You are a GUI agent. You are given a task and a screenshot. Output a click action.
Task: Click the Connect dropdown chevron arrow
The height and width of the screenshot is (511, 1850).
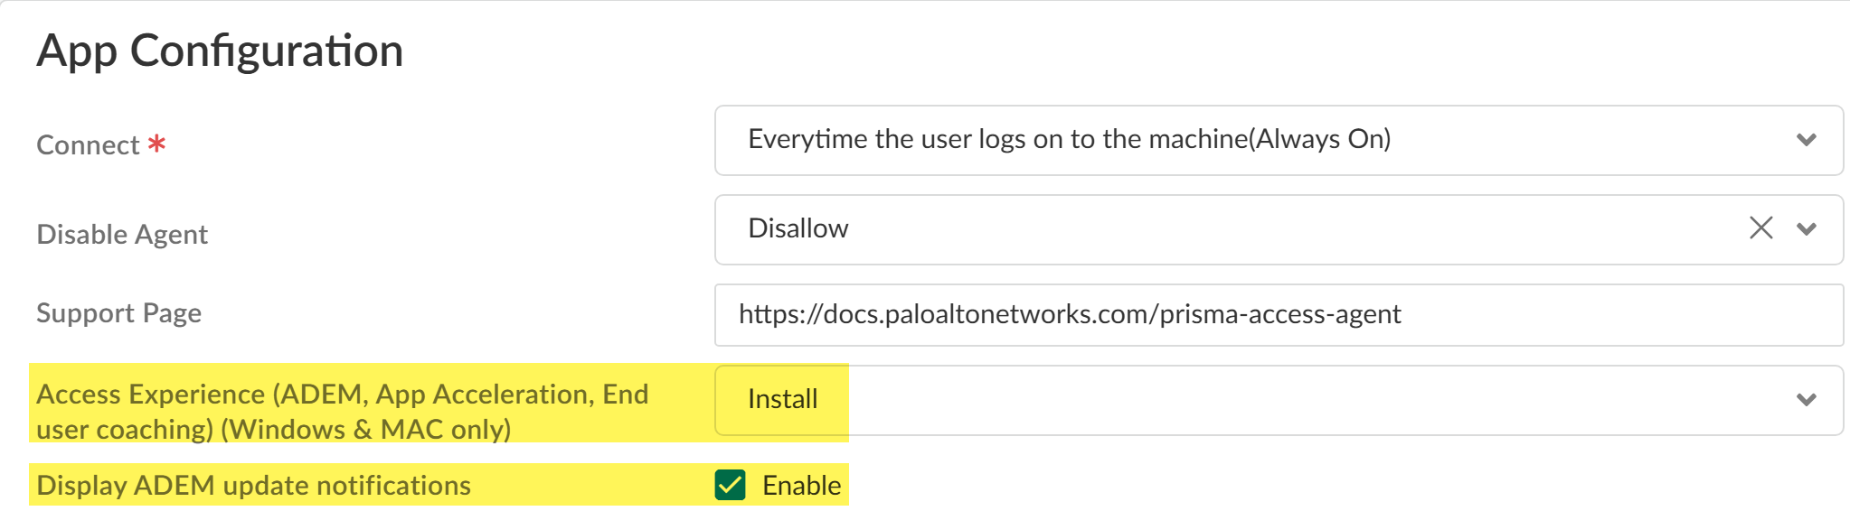[x=1806, y=140]
